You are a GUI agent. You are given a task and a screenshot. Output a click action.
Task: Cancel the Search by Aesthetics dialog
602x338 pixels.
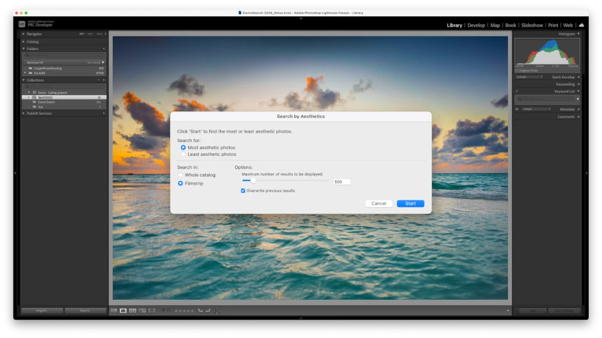pos(379,203)
